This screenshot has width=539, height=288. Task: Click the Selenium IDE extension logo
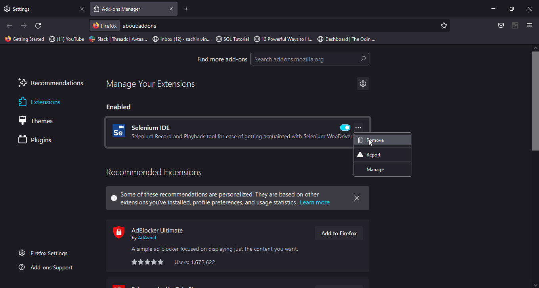(x=119, y=130)
